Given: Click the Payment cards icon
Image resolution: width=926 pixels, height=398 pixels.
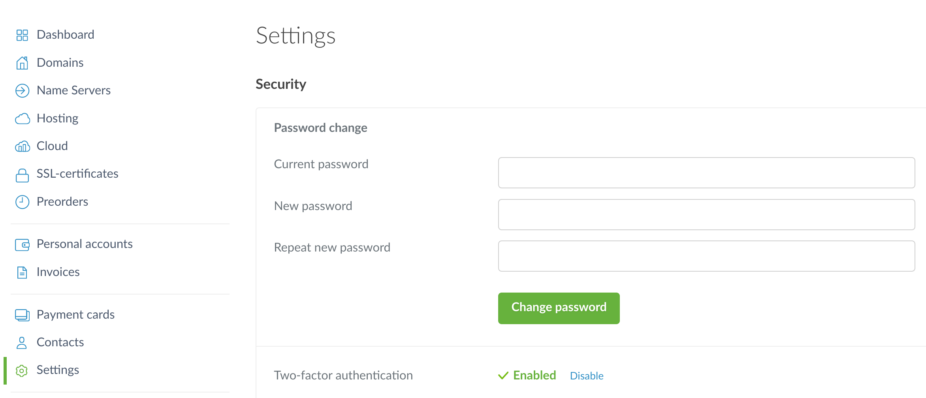Looking at the screenshot, I should pos(22,315).
